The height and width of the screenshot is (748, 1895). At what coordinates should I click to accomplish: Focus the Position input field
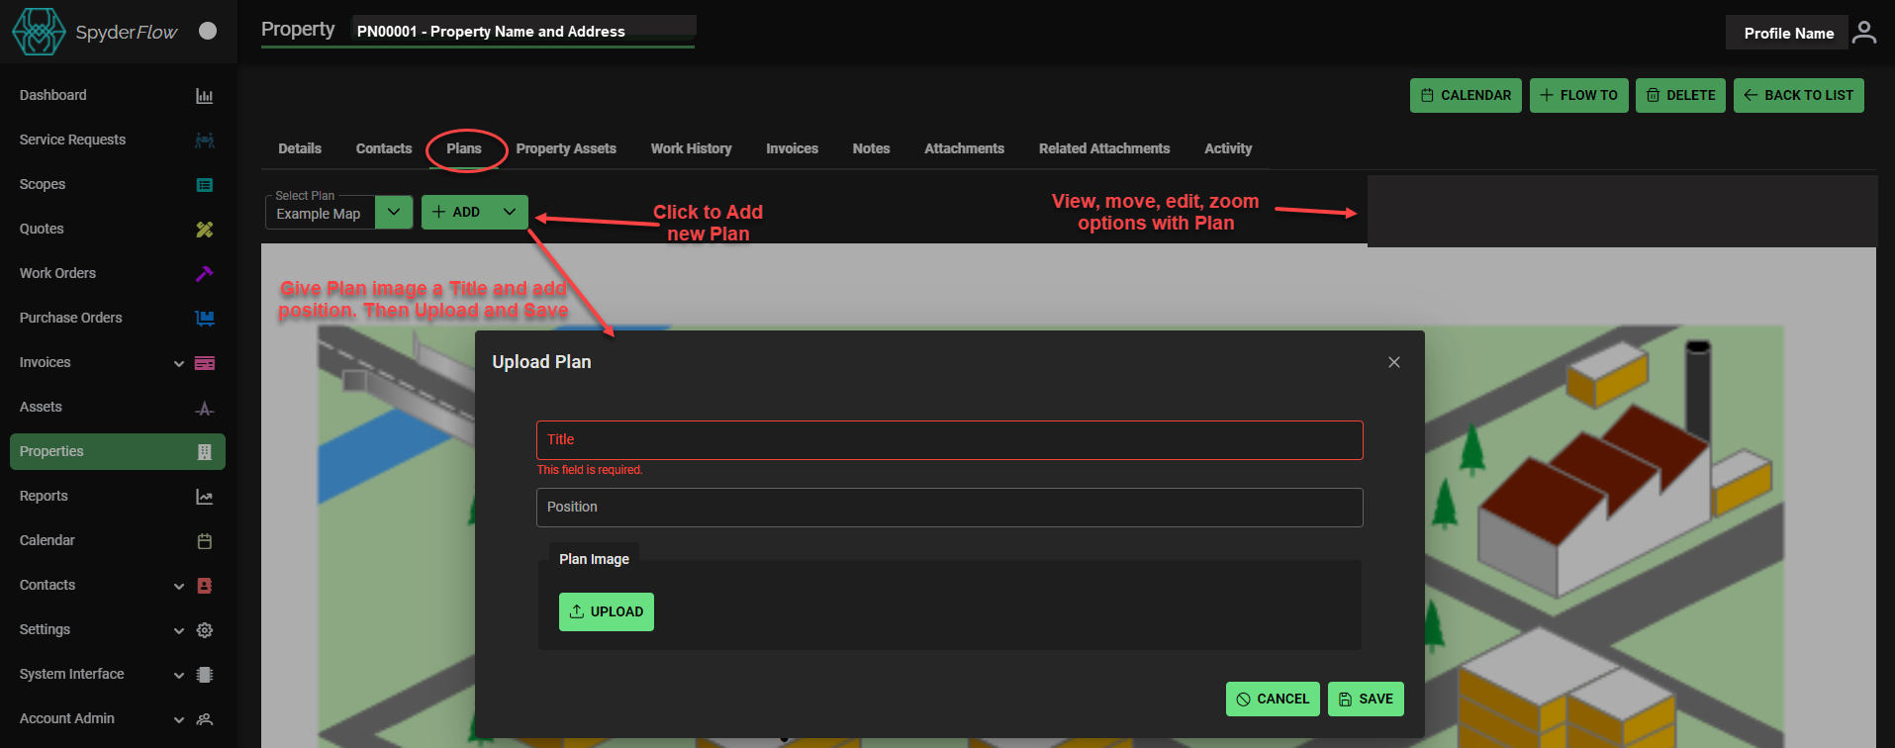(x=949, y=508)
